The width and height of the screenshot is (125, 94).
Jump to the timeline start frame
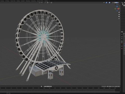click(44, 86)
